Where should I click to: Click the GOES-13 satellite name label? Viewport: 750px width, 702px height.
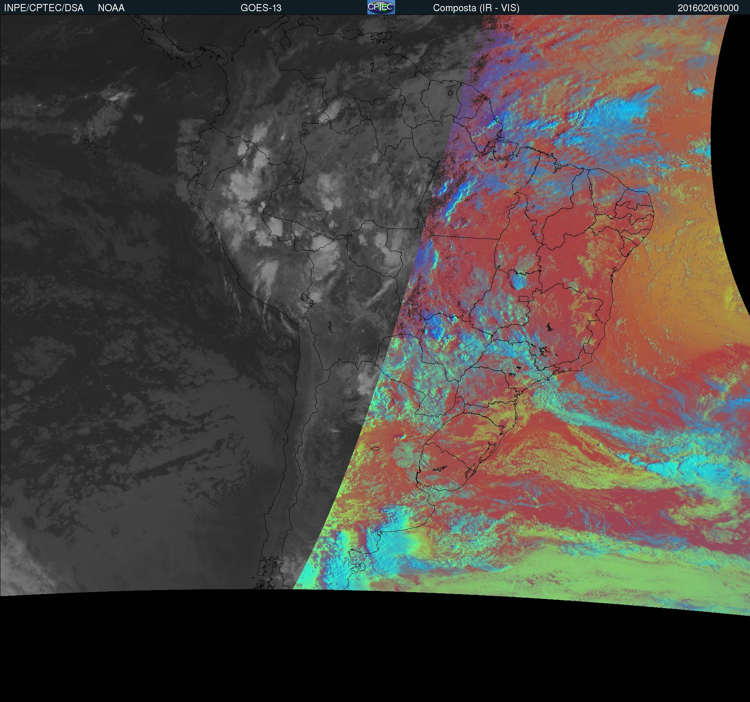(261, 8)
